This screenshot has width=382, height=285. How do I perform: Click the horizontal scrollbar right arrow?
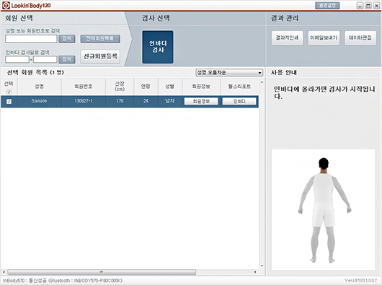[255, 272]
